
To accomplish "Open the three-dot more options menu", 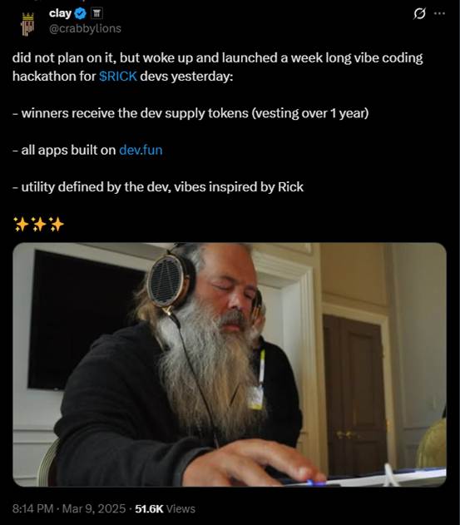I will [x=439, y=13].
